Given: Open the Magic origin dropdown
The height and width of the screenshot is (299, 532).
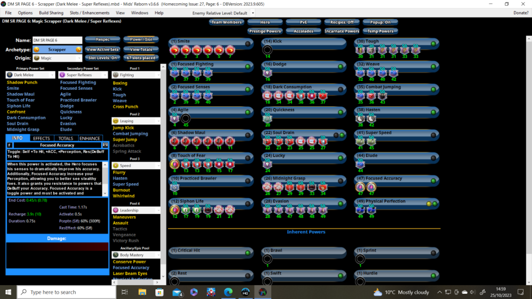Looking at the screenshot, I should pyautogui.click(x=57, y=58).
